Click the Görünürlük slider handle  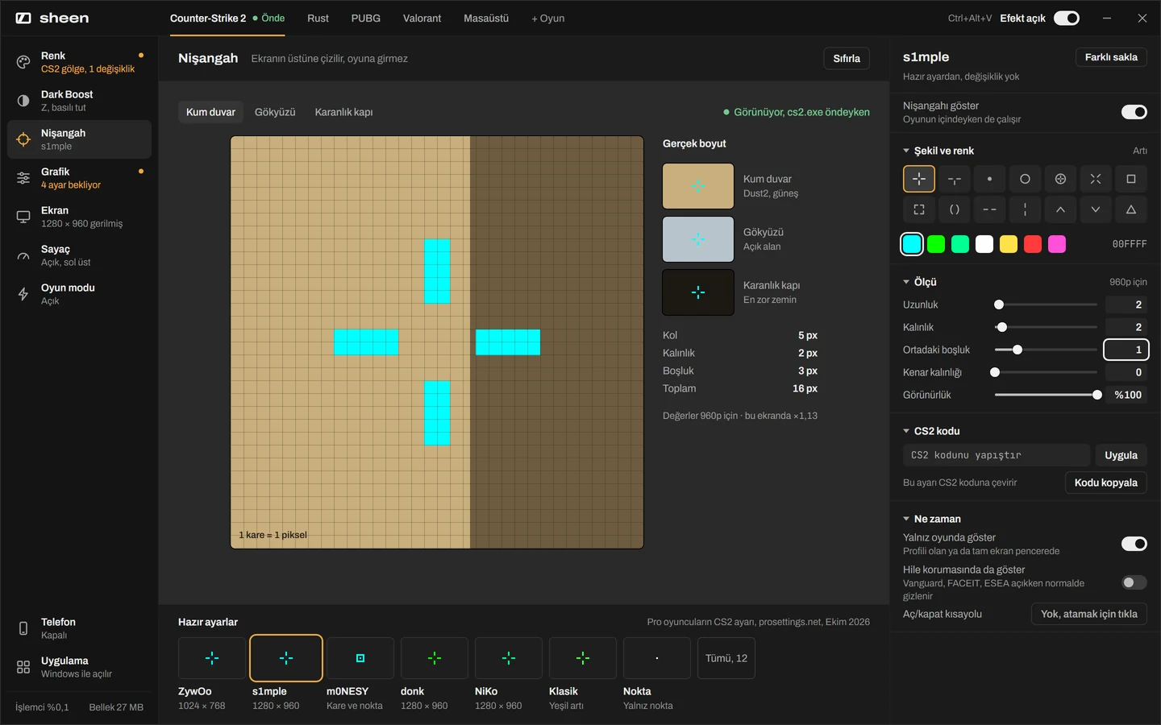pyautogui.click(x=1097, y=395)
